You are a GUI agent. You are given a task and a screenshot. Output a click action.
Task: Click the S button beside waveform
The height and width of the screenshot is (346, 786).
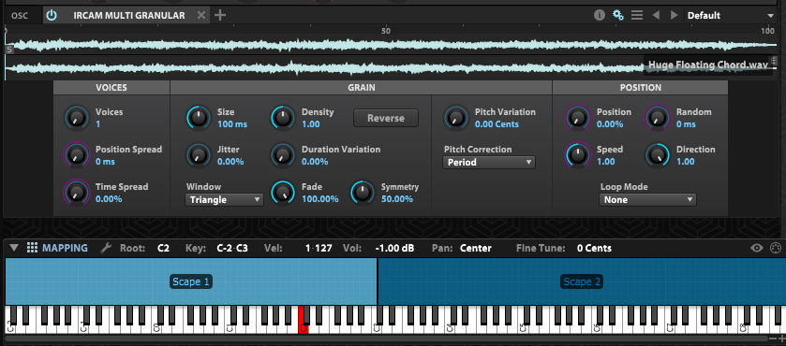pos(9,49)
